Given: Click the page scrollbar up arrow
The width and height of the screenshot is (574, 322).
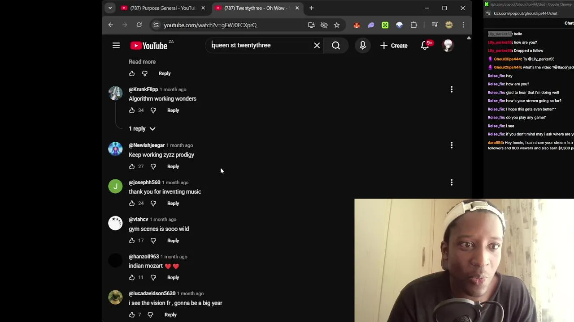Looking at the screenshot, I should [469, 38].
